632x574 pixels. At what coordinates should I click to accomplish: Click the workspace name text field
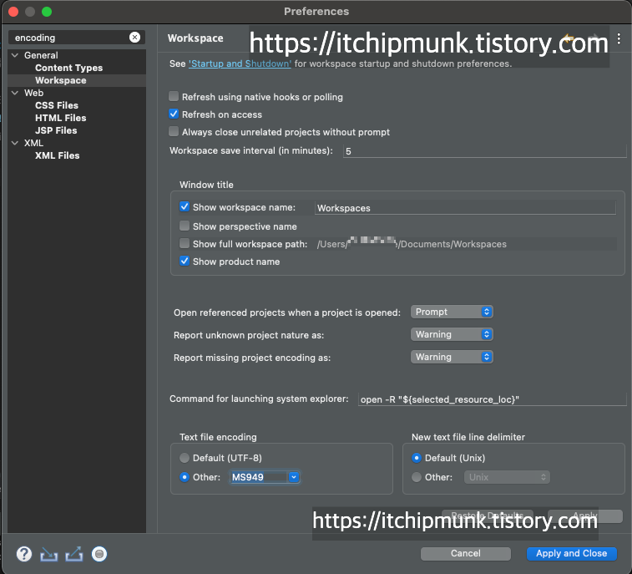click(x=465, y=208)
